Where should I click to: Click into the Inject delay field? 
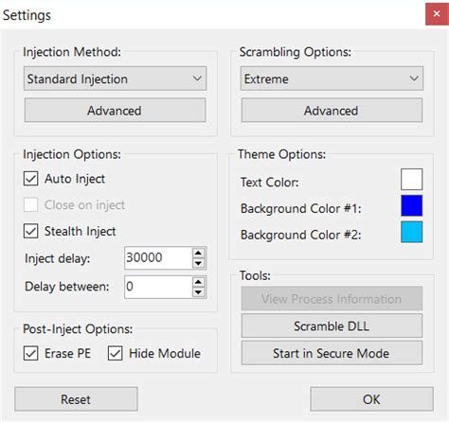(158, 257)
